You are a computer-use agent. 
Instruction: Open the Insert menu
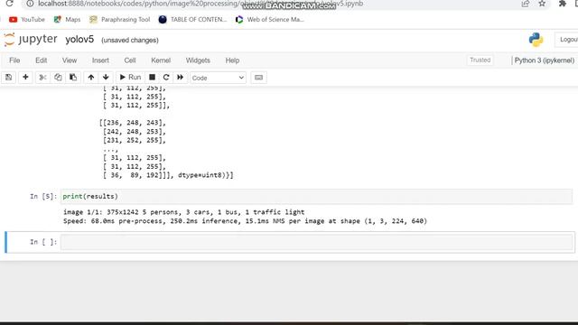click(100, 60)
